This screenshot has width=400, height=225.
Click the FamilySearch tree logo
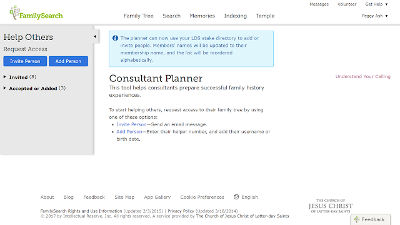click(36, 12)
